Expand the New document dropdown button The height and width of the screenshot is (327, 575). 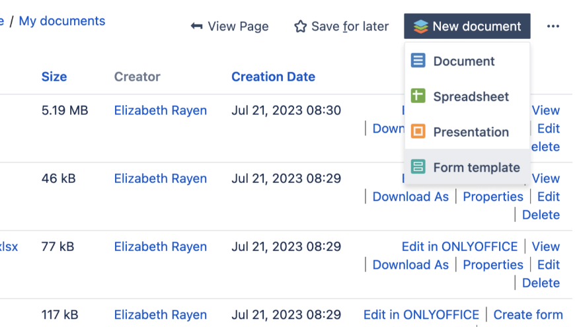[x=467, y=26]
